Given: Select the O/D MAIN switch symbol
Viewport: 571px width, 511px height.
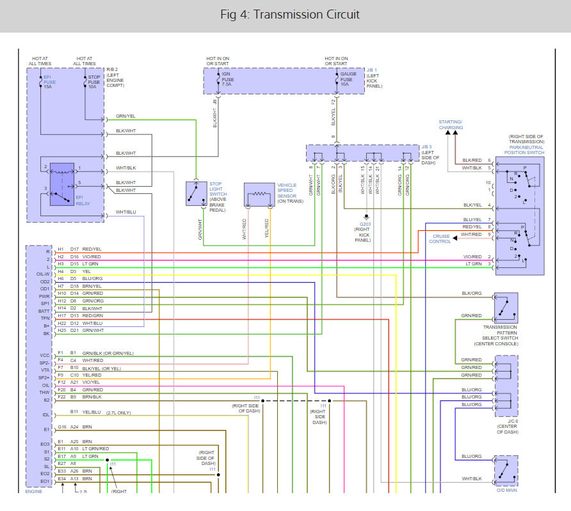Looking at the screenshot, I should [506, 471].
